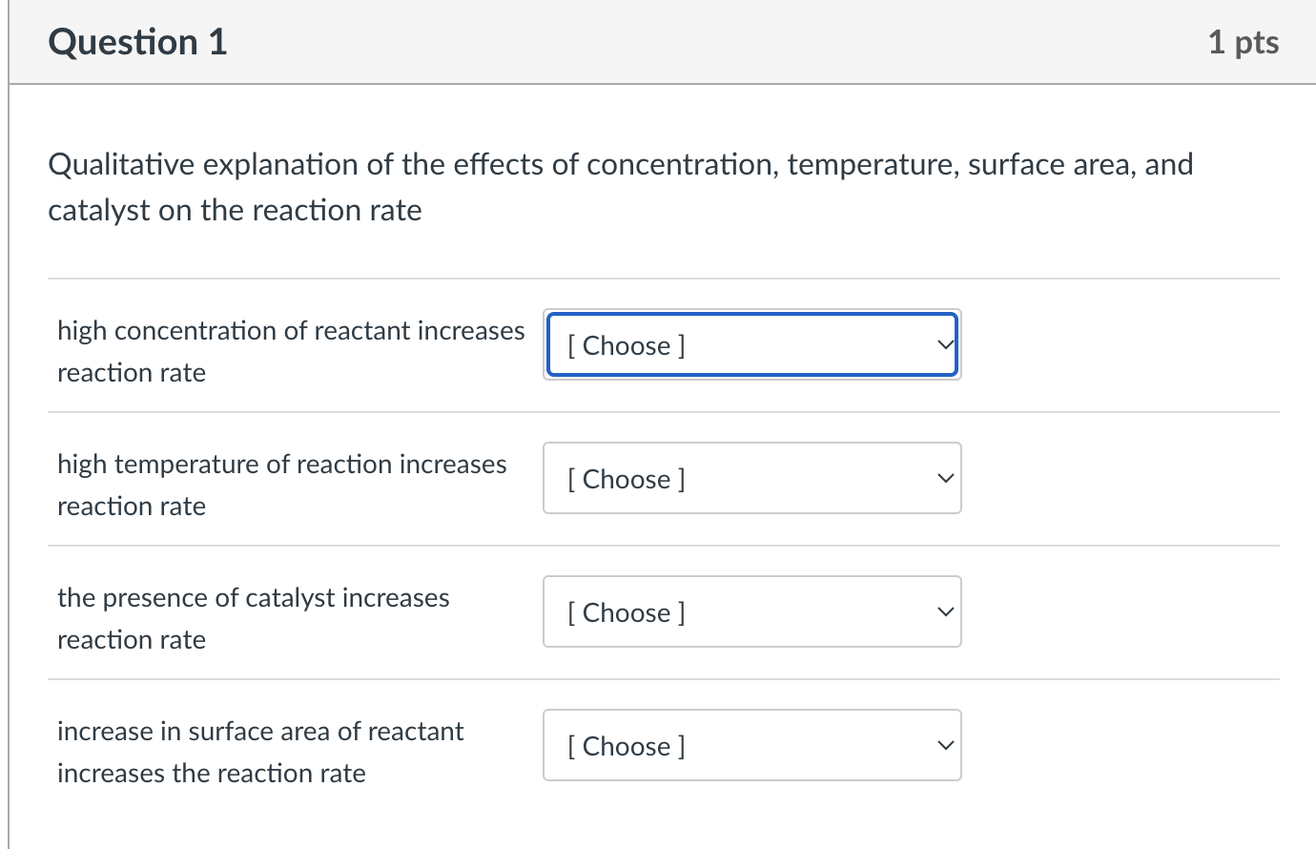This screenshot has height=849, width=1316.
Task: Click the high concentration prompt text
Action: (291, 351)
